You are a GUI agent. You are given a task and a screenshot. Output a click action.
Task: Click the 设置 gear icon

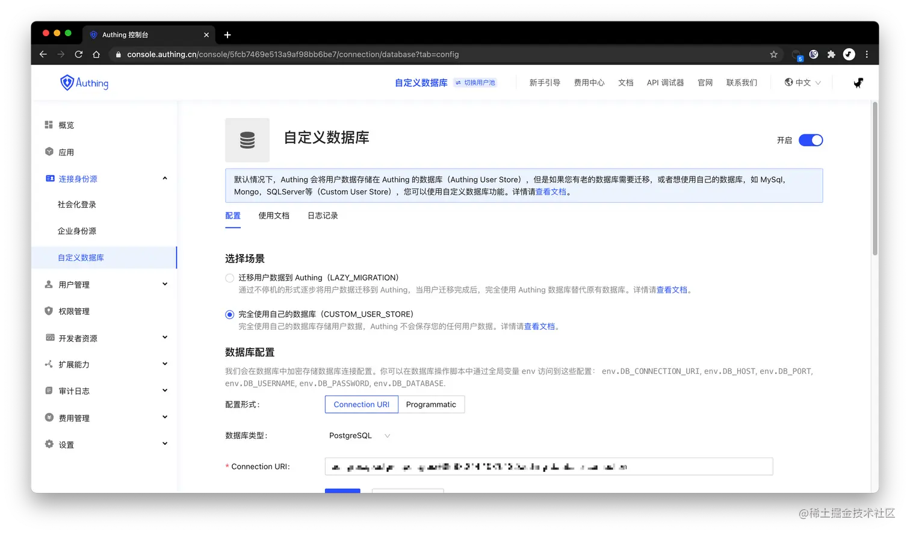pos(49,444)
